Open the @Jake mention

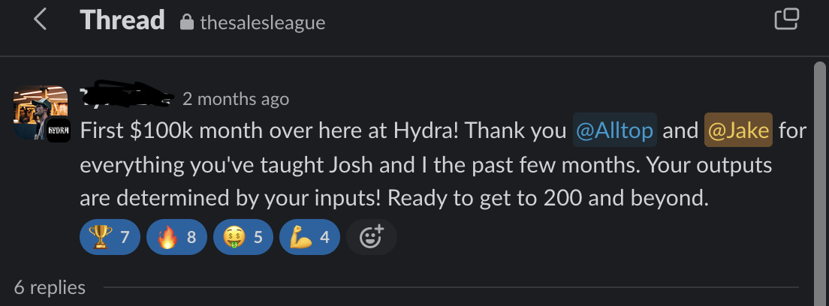tap(738, 131)
